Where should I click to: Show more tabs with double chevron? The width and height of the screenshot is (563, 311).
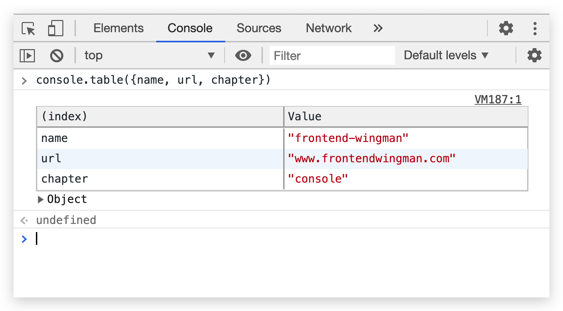[378, 28]
